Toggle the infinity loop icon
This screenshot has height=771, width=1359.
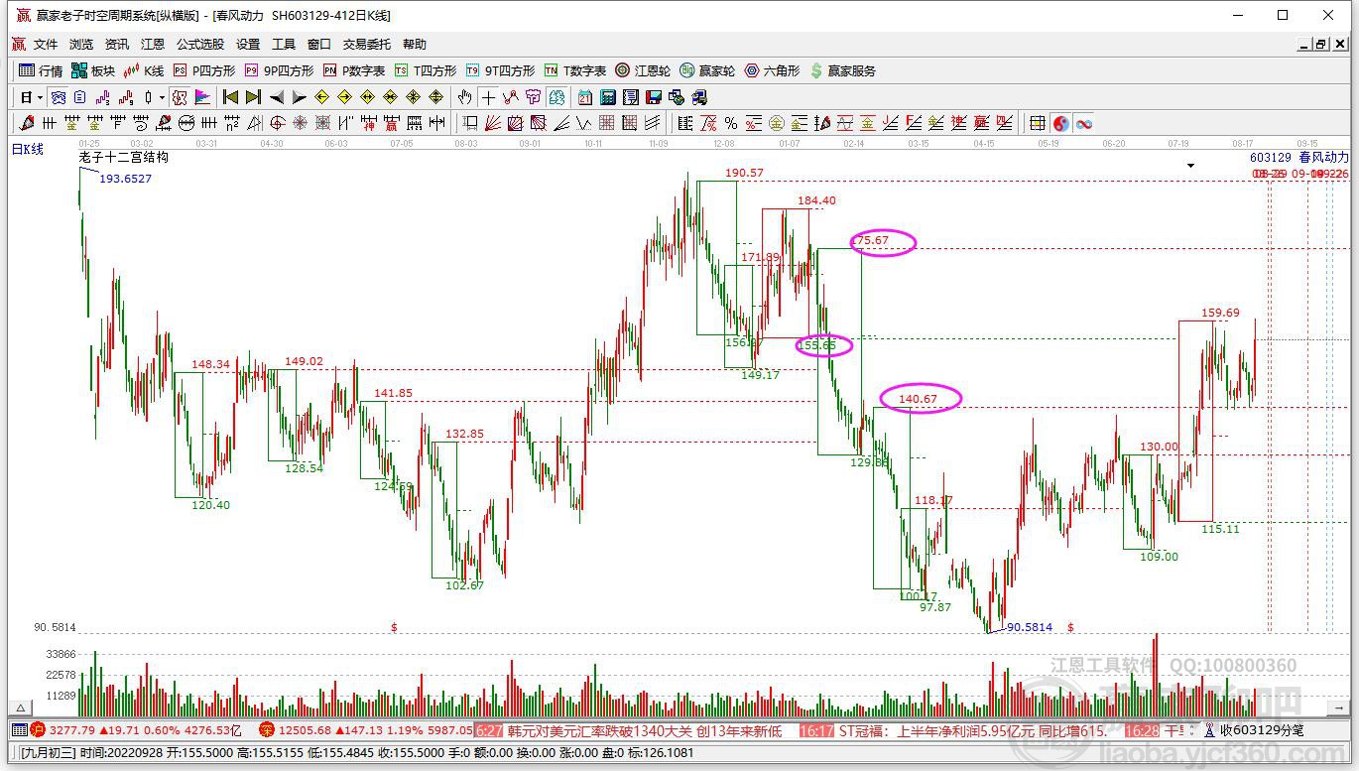coord(1084,123)
